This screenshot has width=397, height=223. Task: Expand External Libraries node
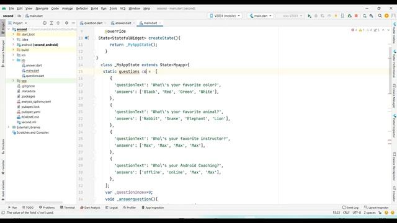pyautogui.click(x=9, y=127)
